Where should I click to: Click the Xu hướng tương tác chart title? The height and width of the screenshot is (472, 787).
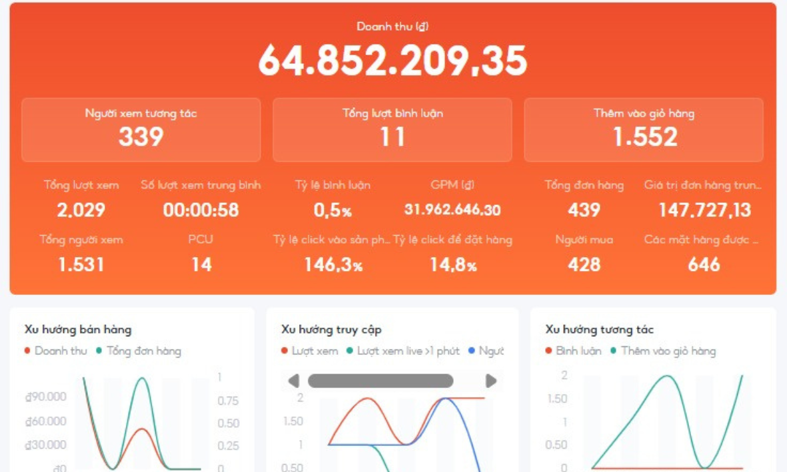pyautogui.click(x=599, y=330)
